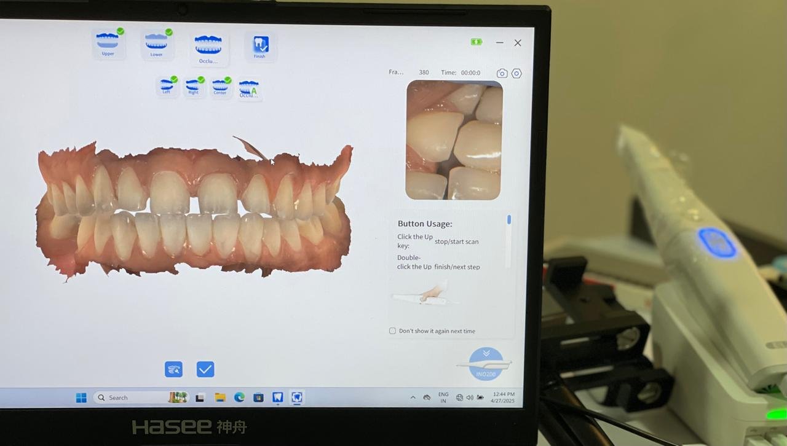This screenshot has height=446, width=787.
Task: Switch to the first dental app taskbar icon
Action: coord(277,397)
